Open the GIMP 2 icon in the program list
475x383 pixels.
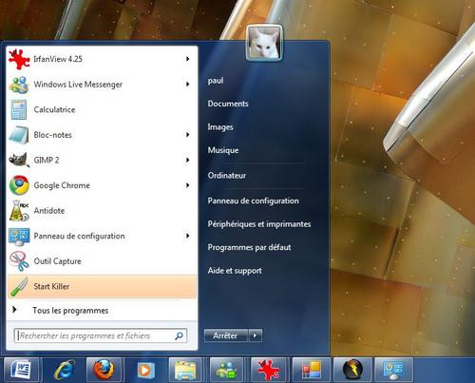[19, 160]
